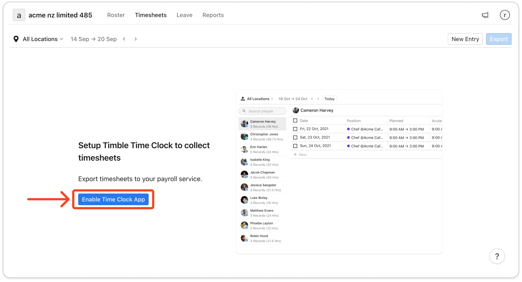The height and width of the screenshot is (282, 522).
Task: Click Matthew Evans avatar in the list
Action: point(244,213)
